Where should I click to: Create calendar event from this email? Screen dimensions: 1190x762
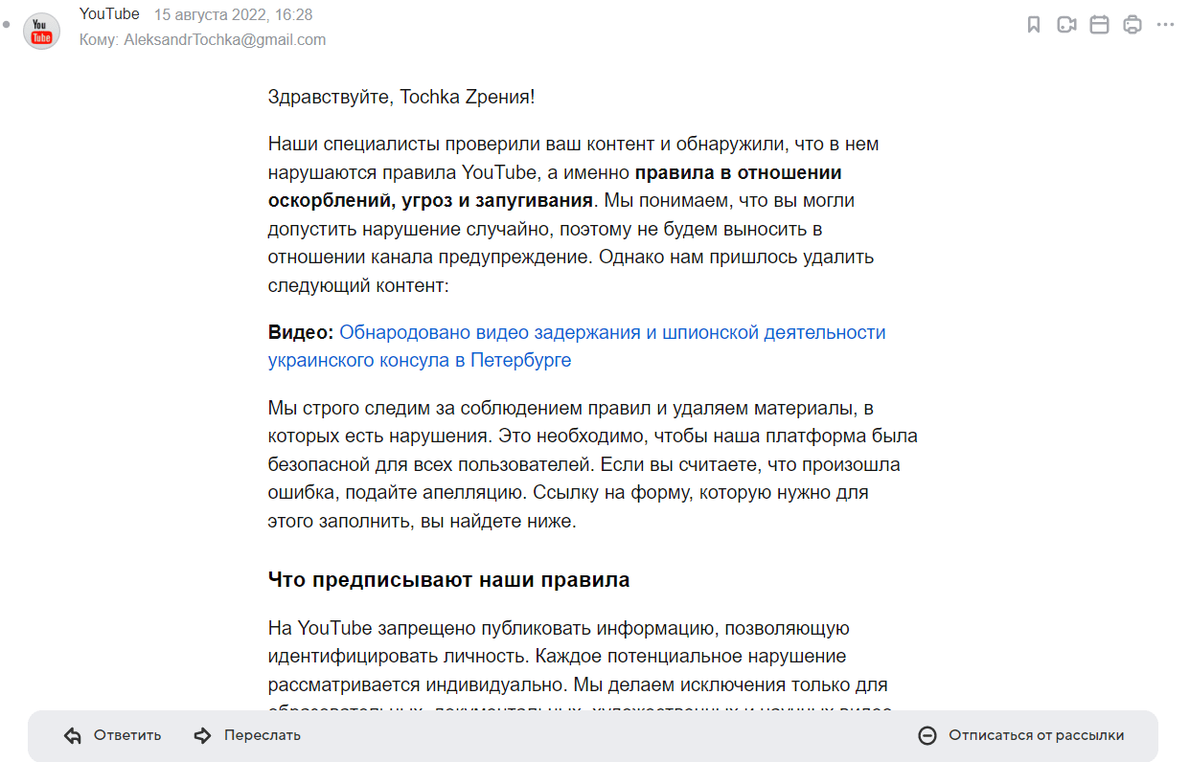tap(1100, 25)
